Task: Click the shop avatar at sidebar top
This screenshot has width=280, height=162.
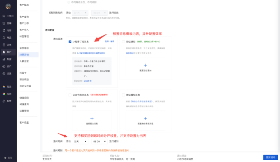Action: click(x=8, y=6)
